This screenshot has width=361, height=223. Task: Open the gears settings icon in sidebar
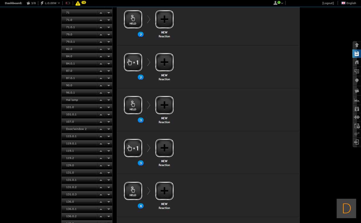click(x=357, y=134)
